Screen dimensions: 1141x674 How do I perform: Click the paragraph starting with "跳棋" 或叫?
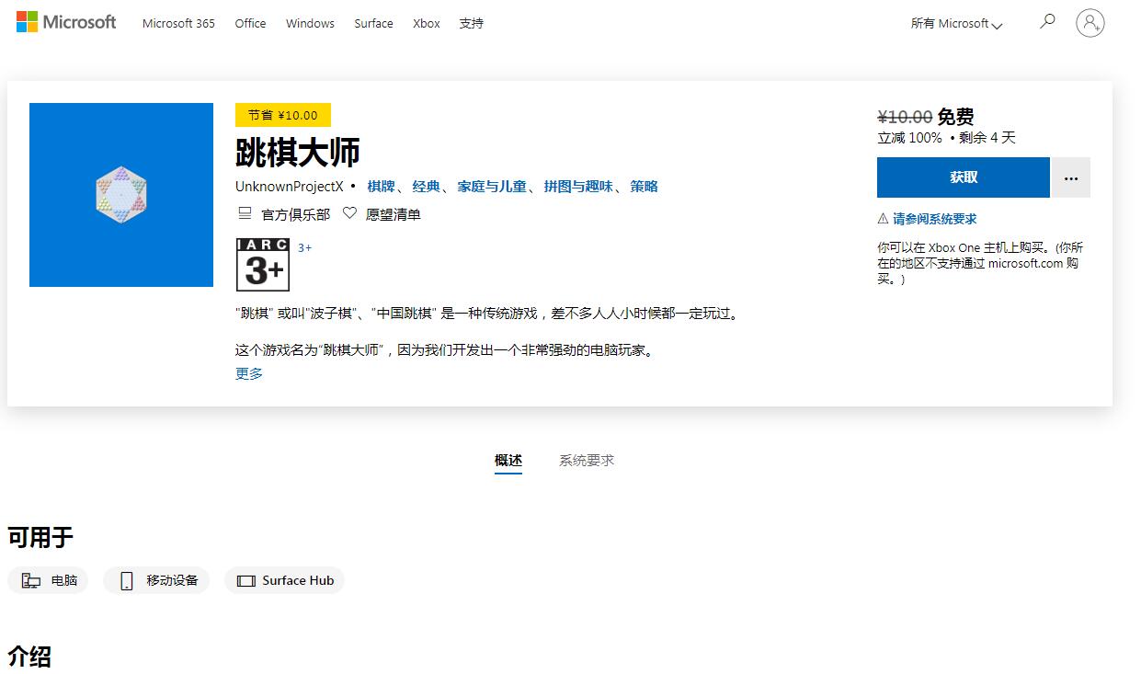pos(488,314)
